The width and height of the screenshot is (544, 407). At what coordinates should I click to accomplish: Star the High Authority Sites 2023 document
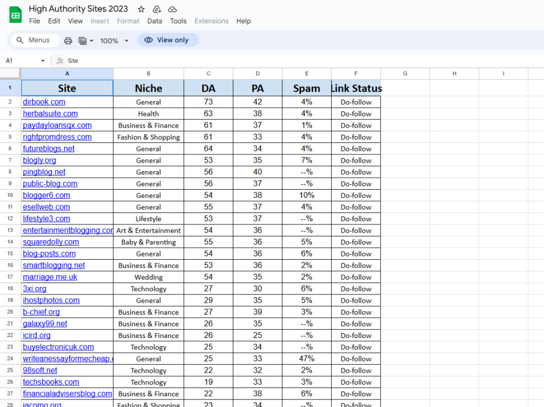tap(141, 9)
